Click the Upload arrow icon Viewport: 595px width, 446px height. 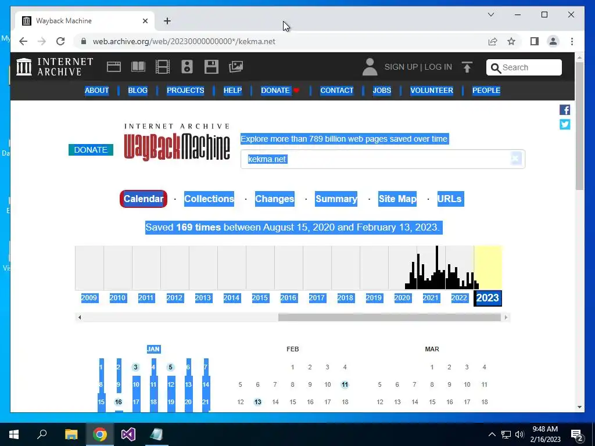467,67
